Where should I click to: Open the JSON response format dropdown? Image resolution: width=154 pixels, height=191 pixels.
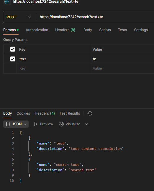coord(16,124)
